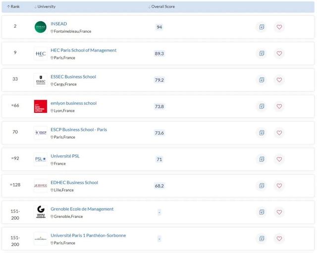
Task: Open ESCP Business School - Paris link
Action: [79, 130]
